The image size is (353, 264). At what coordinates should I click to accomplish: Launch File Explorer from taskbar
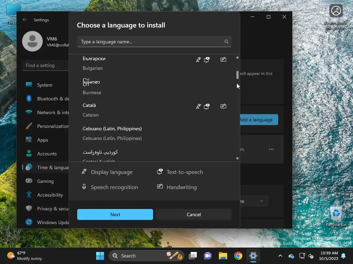[x=223, y=256]
